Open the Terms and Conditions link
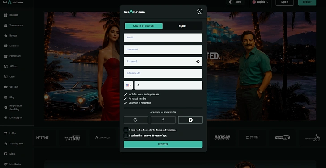 point(166,130)
